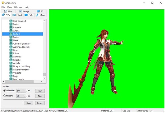The width and height of the screenshot is (165, 113).
Task: Open the View menu
Action: tap(9, 7)
